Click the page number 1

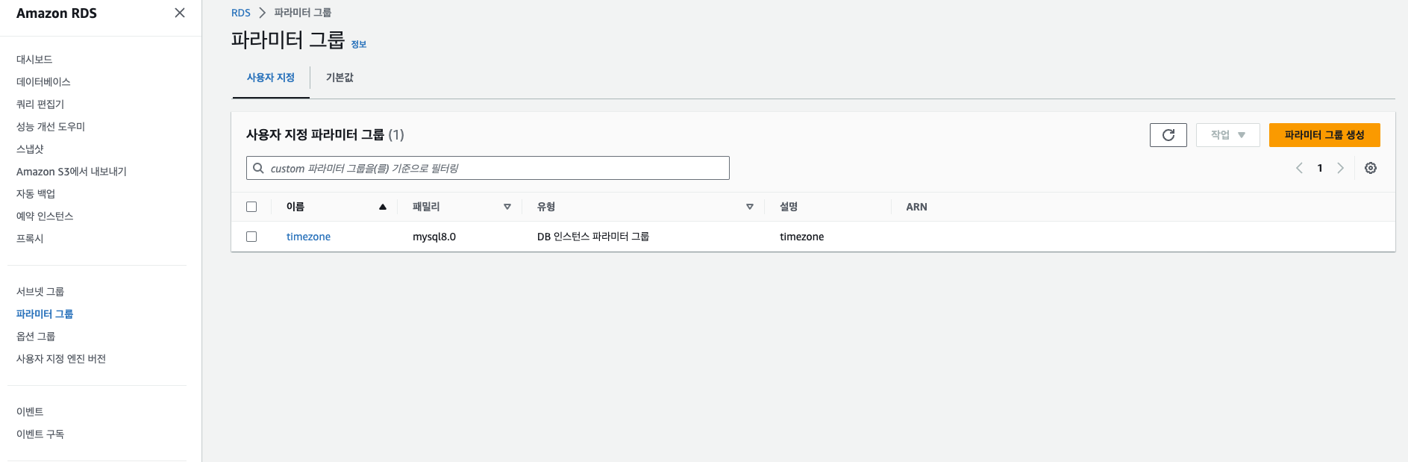(1320, 168)
